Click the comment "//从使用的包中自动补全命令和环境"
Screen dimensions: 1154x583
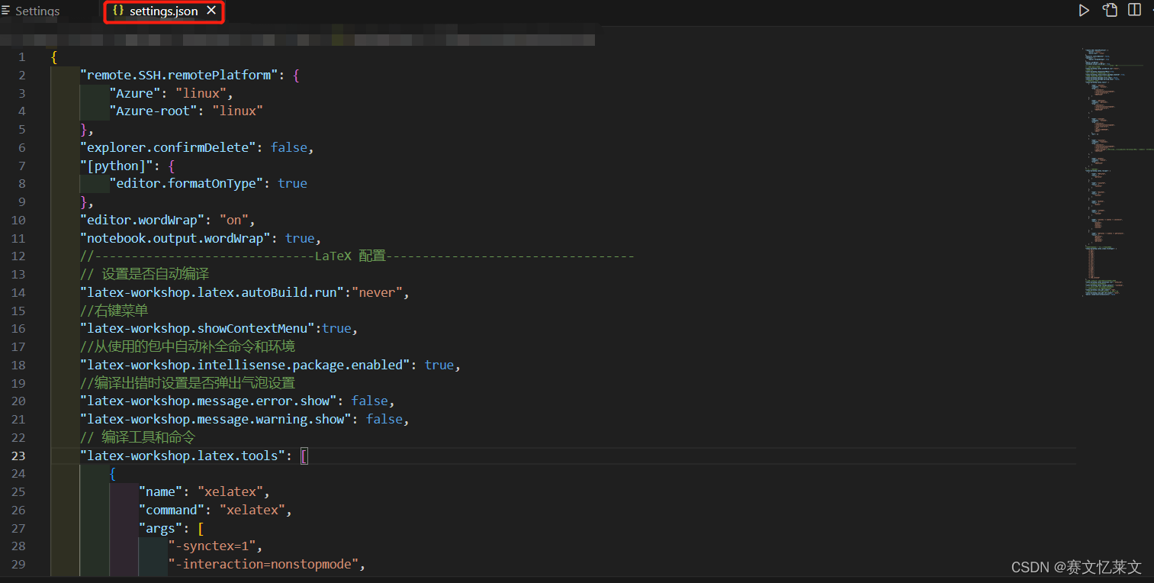coord(188,347)
